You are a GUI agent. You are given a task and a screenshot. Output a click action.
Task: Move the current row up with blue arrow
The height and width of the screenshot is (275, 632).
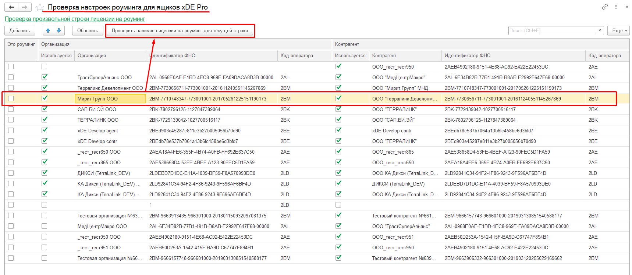[48, 30]
